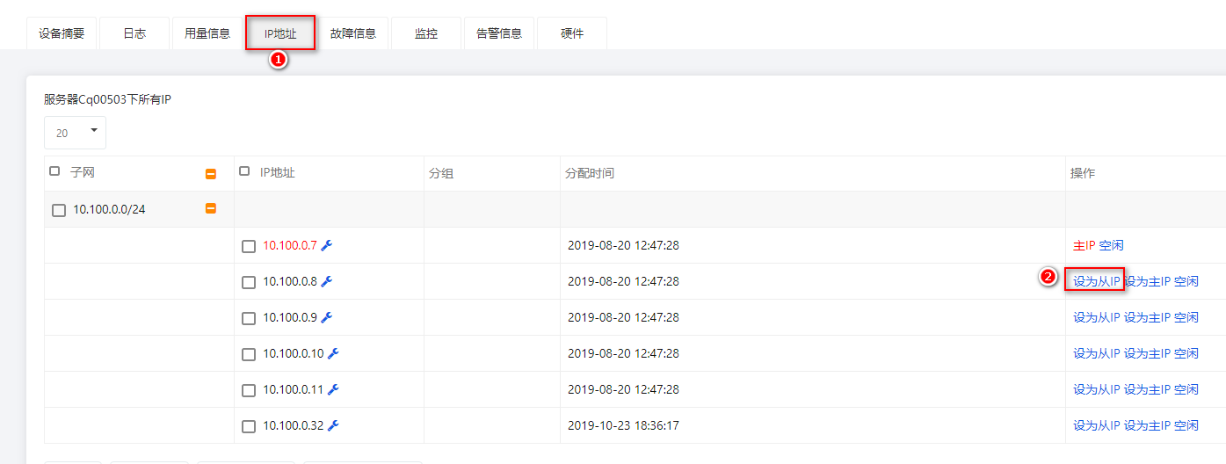
Task: Click 设为主IP for 10.100.0.10
Action: click(1147, 353)
